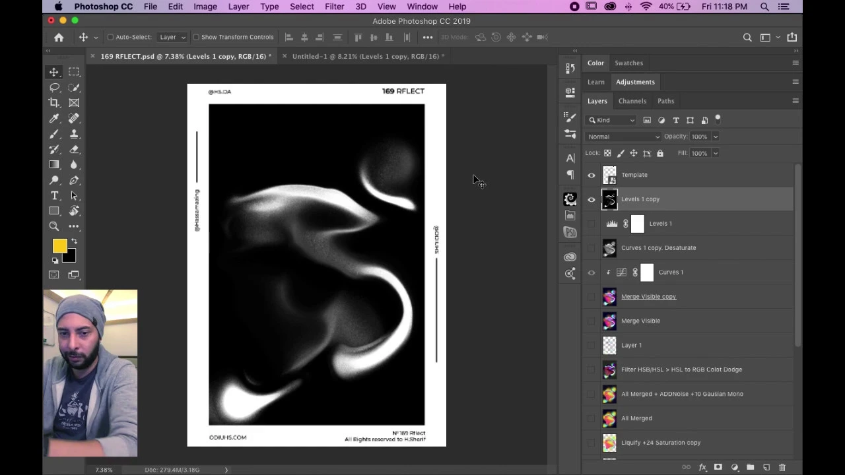Show the Curves 1 copy Desaturate layer
The image size is (845, 475).
coord(591,248)
